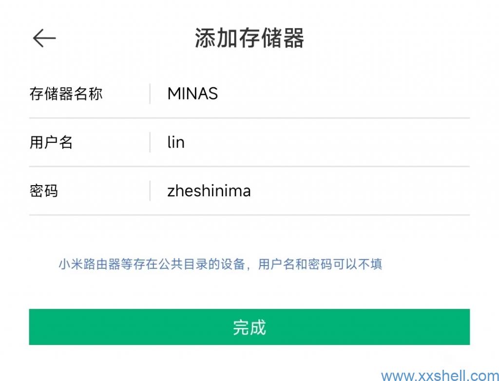Click the 存储器名称 field label
This screenshot has width=499, height=381.
(66, 94)
